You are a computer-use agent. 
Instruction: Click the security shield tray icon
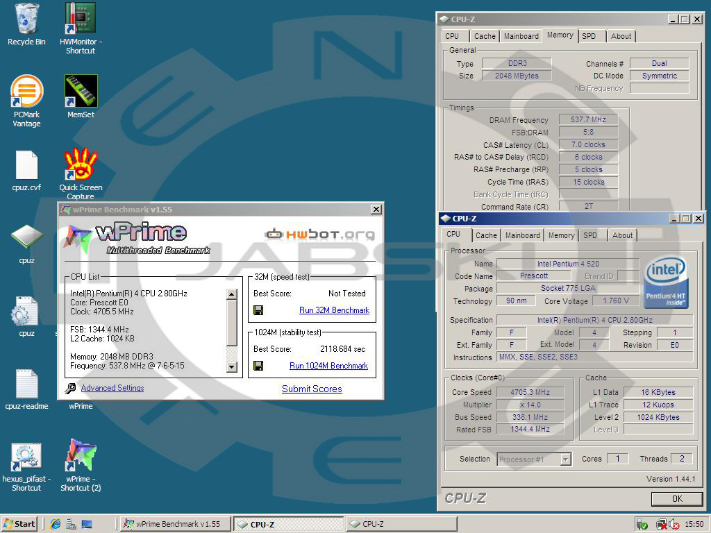click(x=642, y=525)
